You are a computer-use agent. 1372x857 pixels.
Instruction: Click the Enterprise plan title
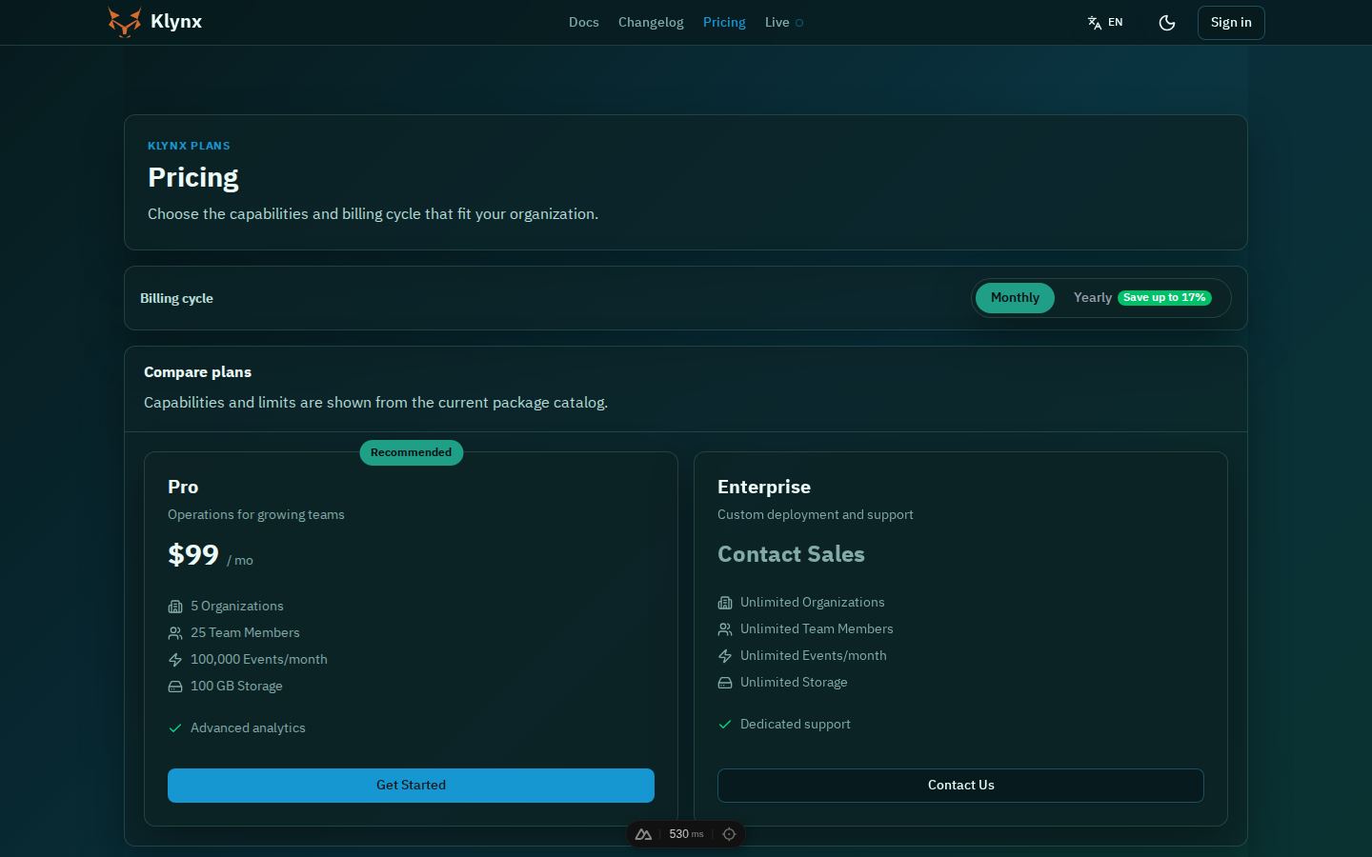click(x=764, y=487)
